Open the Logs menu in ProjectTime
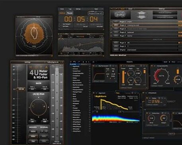Viewport: 182px width, 145px height. tap(70, 9)
